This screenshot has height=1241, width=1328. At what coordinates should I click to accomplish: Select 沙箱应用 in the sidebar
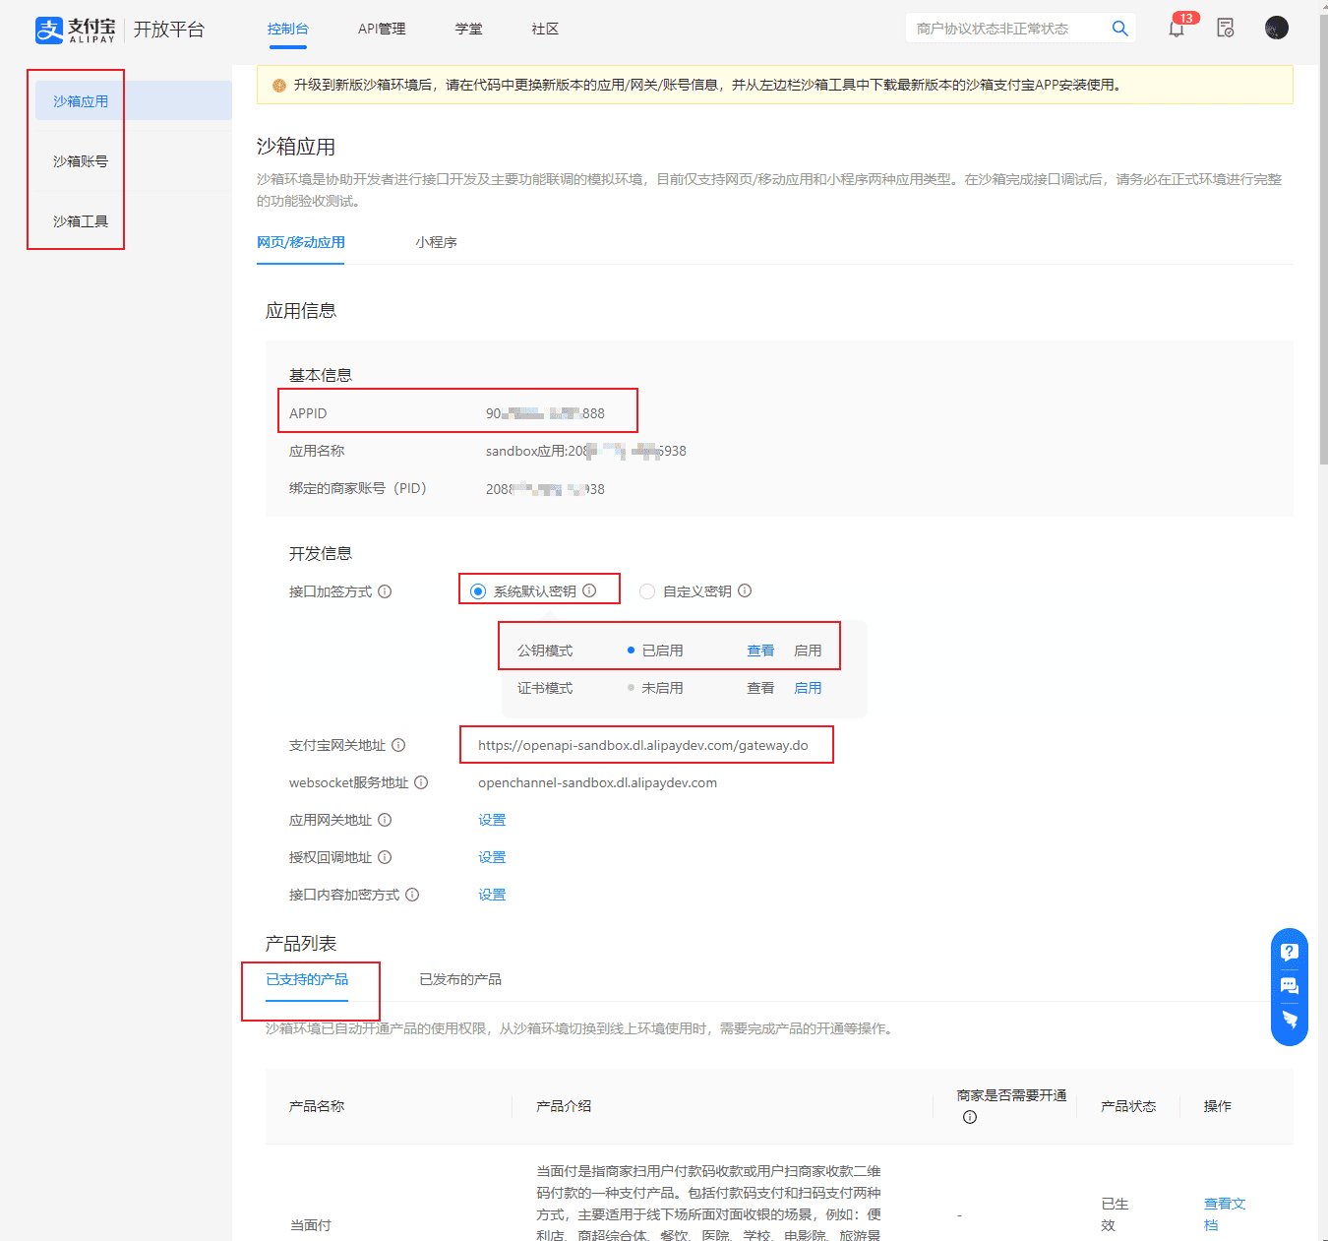(x=134, y=101)
